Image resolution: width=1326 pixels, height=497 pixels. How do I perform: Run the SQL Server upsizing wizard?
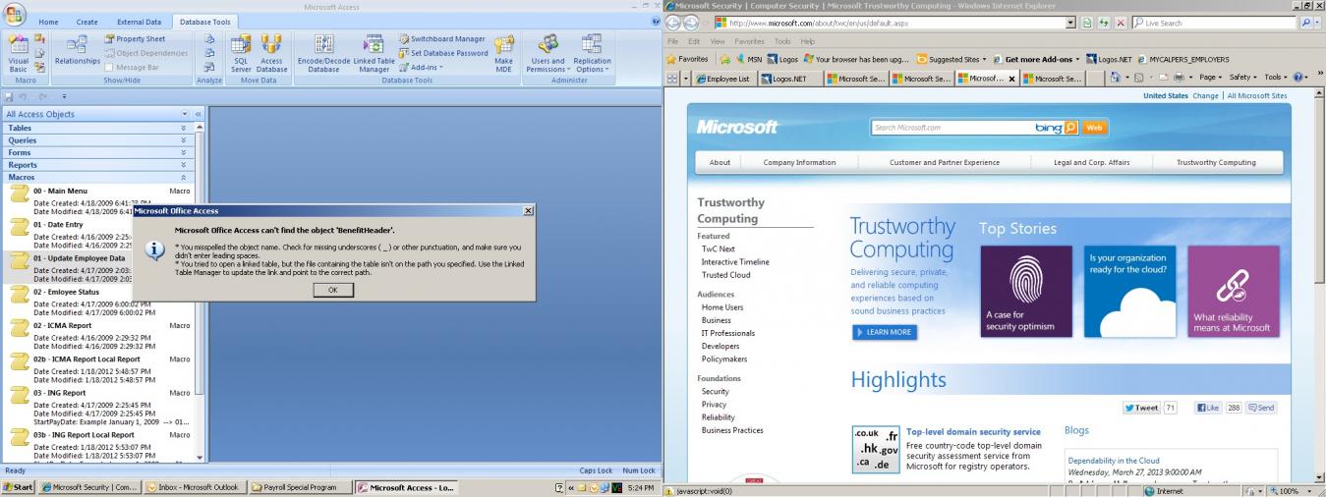pyautogui.click(x=241, y=54)
